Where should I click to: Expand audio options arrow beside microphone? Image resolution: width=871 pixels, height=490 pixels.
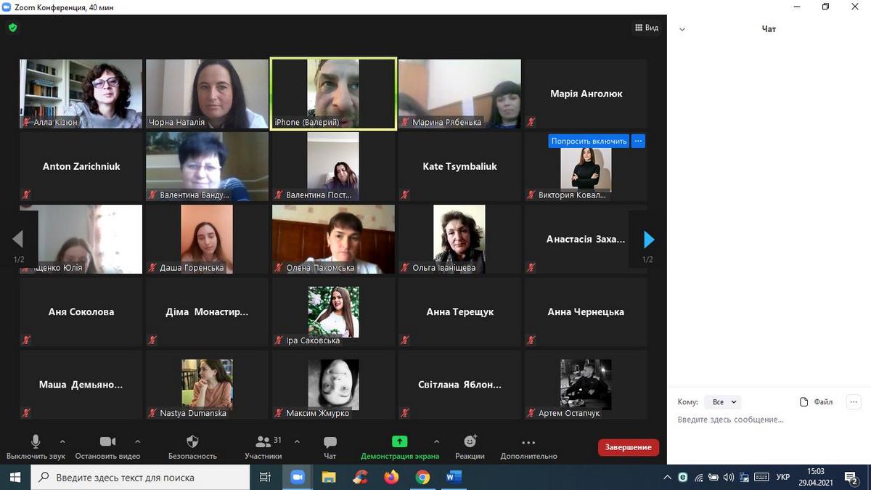62,441
